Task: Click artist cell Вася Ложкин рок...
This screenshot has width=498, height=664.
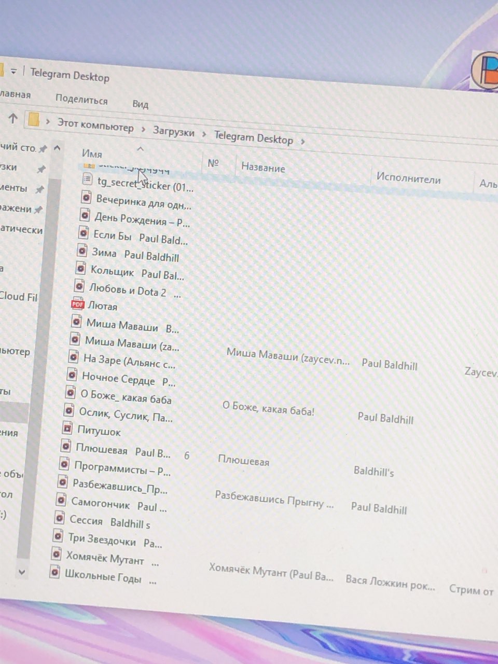Action: (x=390, y=583)
